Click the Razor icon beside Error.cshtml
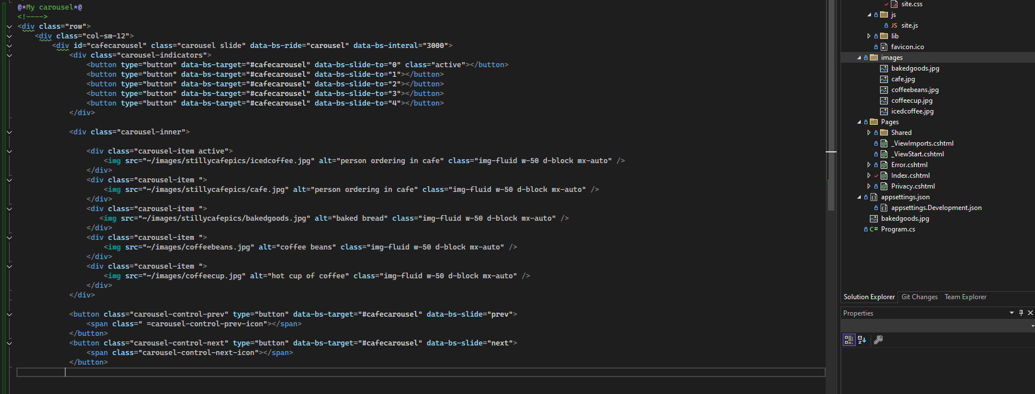 (884, 165)
